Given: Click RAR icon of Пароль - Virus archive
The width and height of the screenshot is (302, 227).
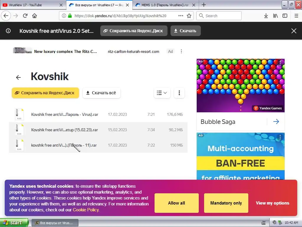Looking at the screenshot, I should 19,114.
